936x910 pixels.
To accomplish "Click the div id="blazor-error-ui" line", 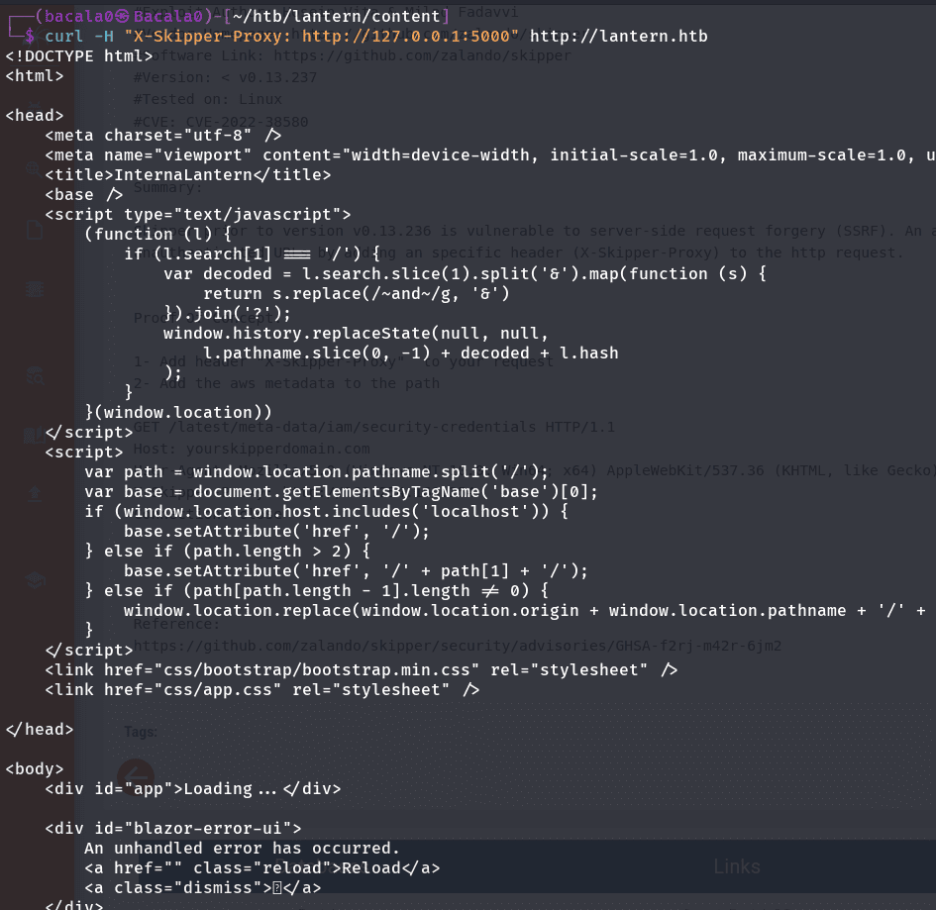I will [x=173, y=828].
